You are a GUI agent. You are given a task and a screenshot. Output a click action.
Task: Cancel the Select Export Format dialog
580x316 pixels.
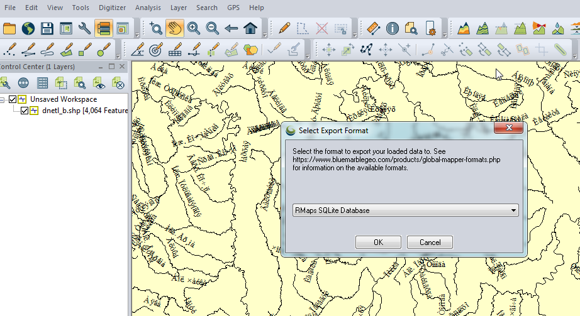(430, 242)
